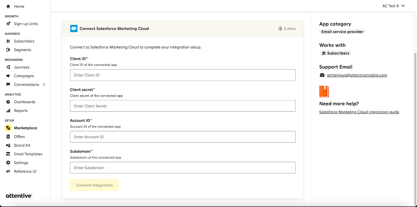The height and width of the screenshot is (207, 417).
Task: Click the Campaigns megaphone icon
Action: click(x=8, y=76)
